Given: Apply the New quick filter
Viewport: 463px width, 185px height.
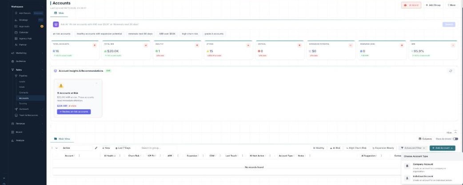Looking at the screenshot, I should (x=106, y=148).
